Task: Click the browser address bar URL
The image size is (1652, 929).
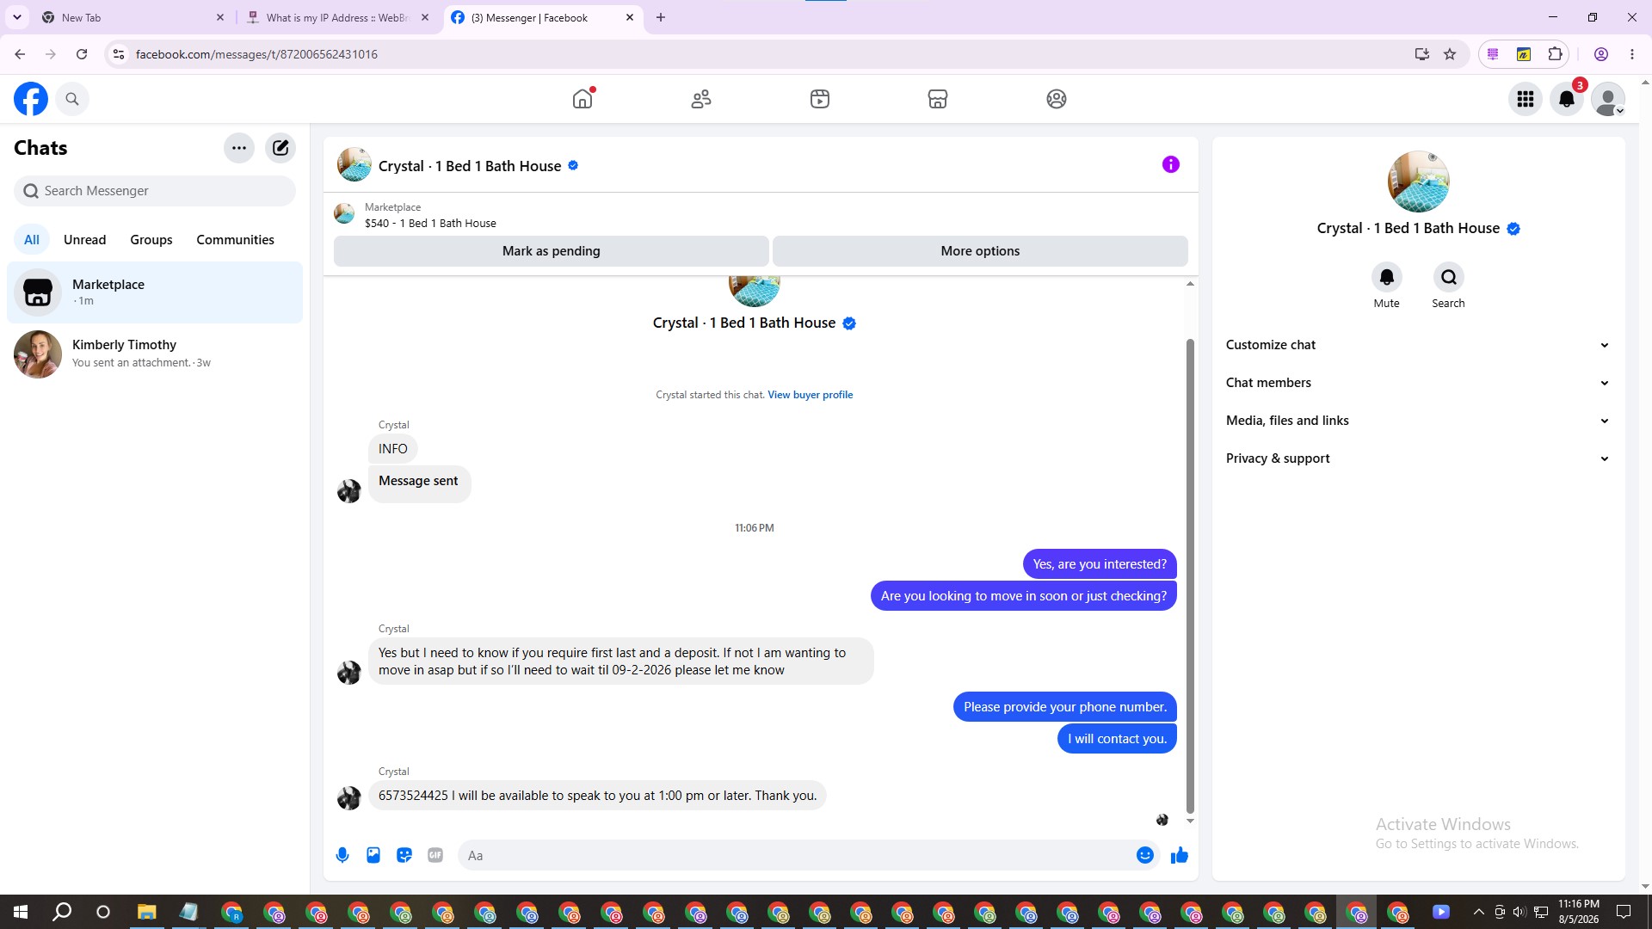Action: (x=256, y=54)
